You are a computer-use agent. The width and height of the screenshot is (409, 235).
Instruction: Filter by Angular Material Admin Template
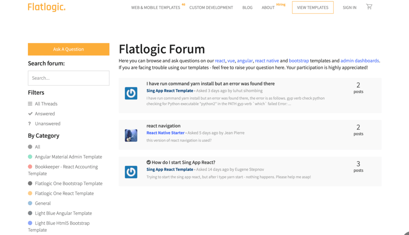point(68,156)
